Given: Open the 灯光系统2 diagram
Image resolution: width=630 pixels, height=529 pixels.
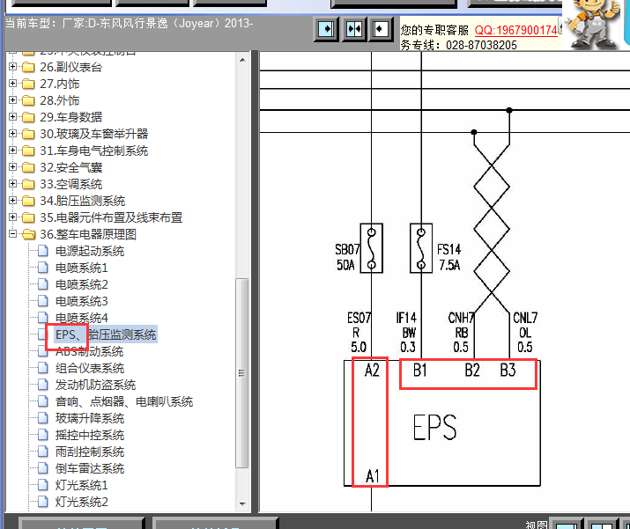Looking at the screenshot, I should point(82,502).
